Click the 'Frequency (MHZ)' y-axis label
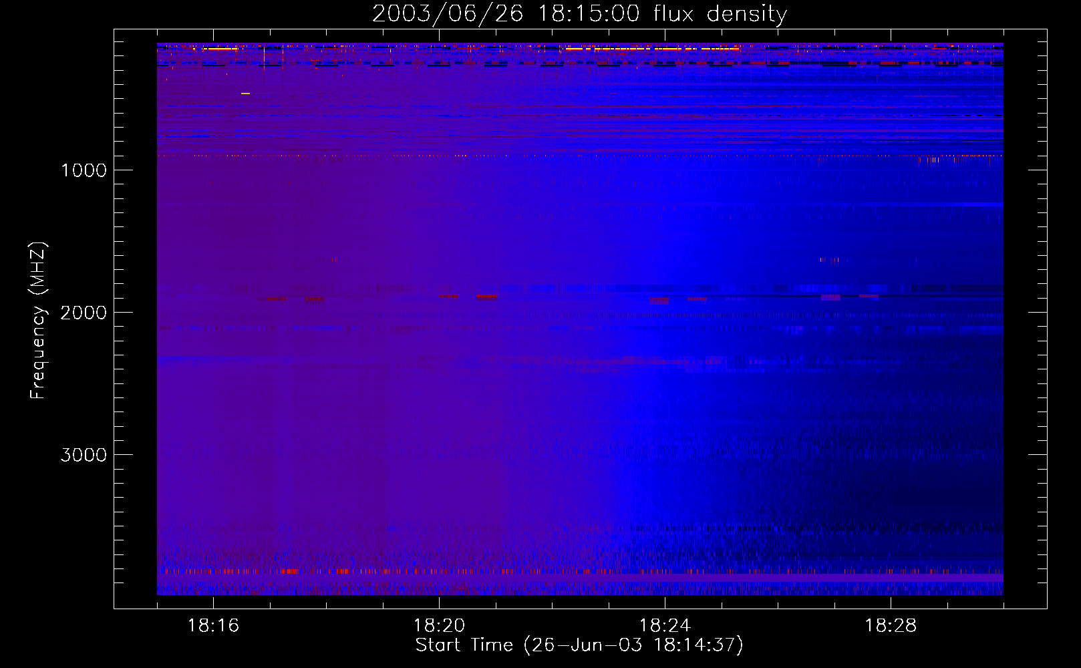Screen dimensions: 1081x668 tap(38, 321)
